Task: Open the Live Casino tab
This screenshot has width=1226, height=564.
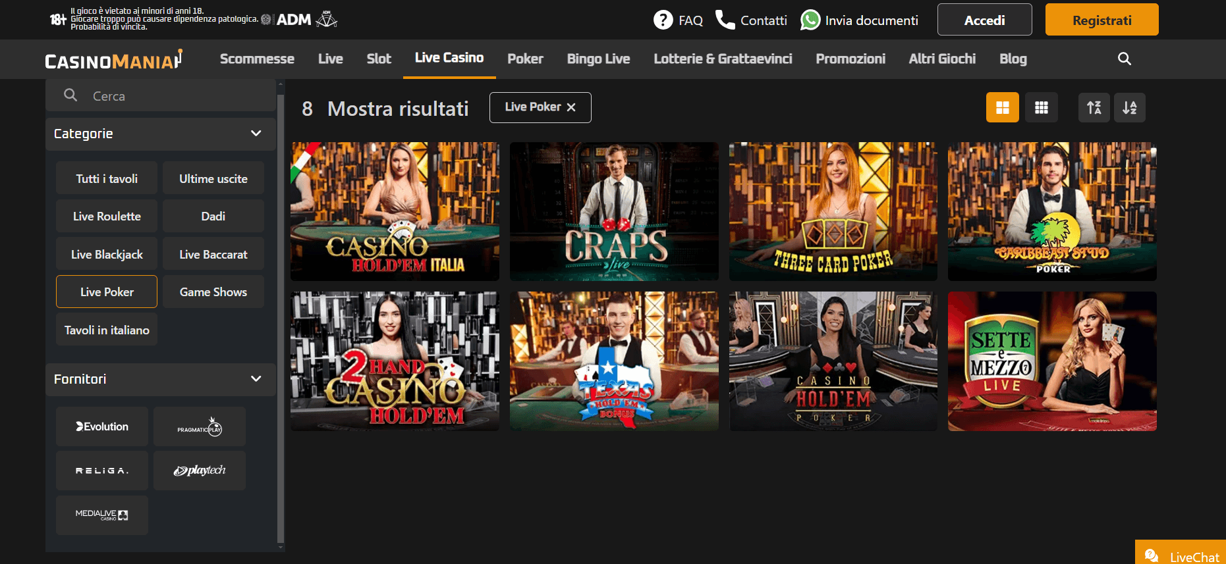Action: click(x=449, y=58)
